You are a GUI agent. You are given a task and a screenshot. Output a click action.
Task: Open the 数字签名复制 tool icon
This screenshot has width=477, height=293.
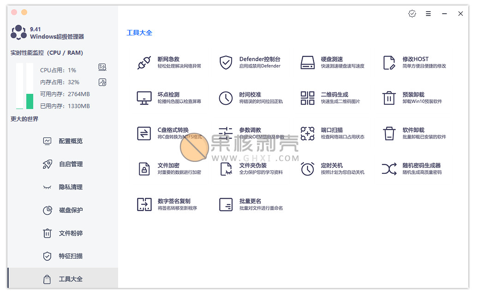144,204
